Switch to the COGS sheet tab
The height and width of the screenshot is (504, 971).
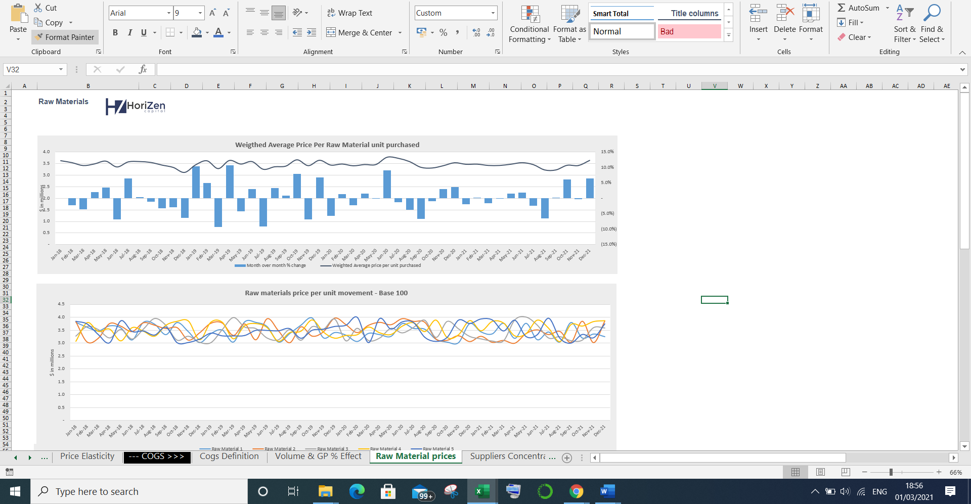(x=156, y=456)
